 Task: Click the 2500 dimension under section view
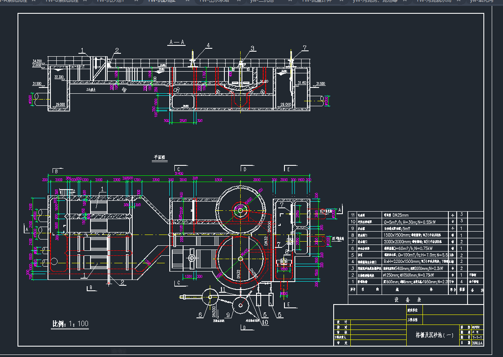click(x=184, y=120)
